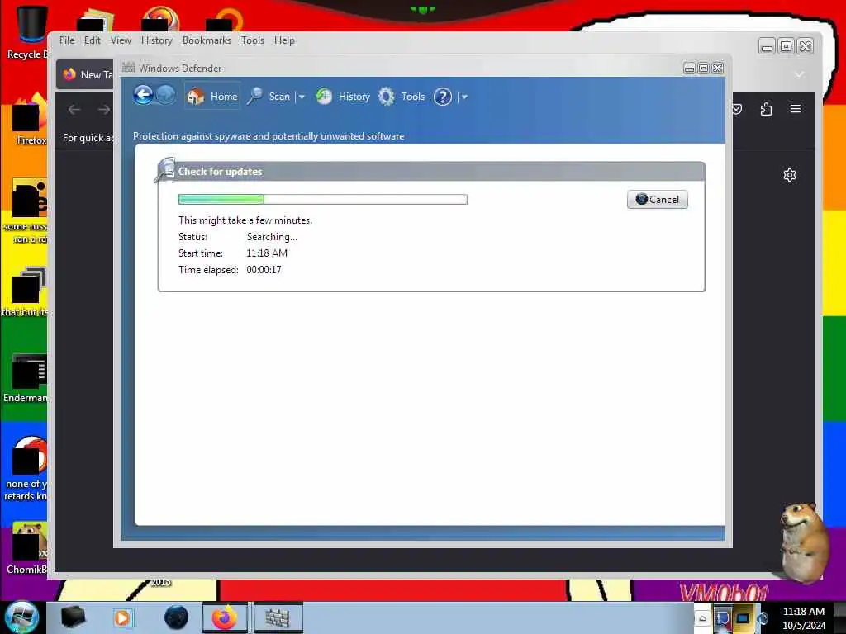
Task: Expand the help options dropdown arrow
Action: 464,97
